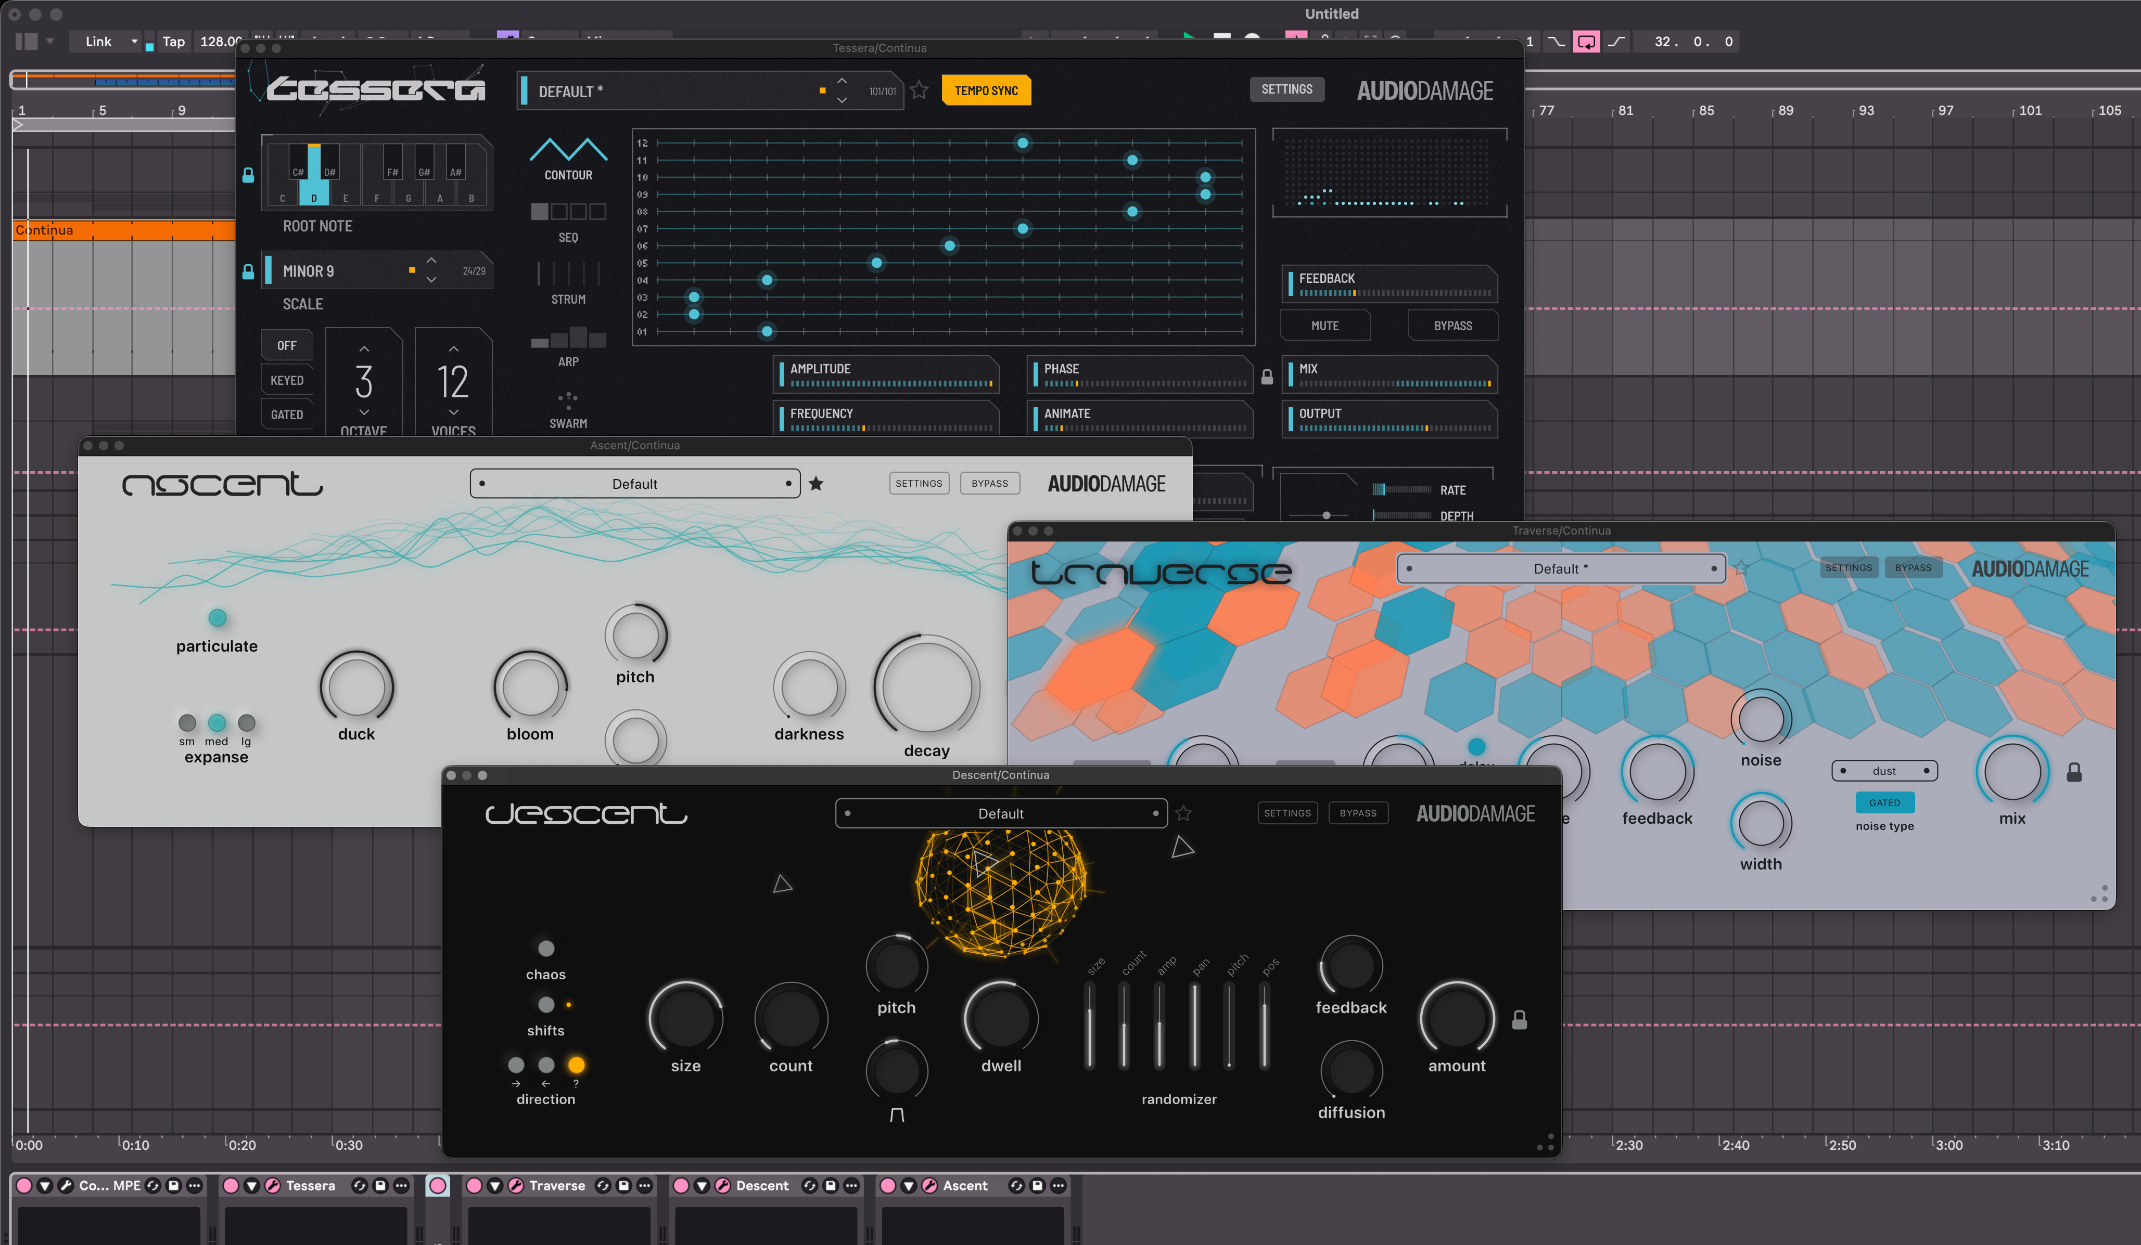This screenshot has height=1245, width=2141.
Task: Click the lock icon beside Tessera MIX
Action: point(1267,377)
